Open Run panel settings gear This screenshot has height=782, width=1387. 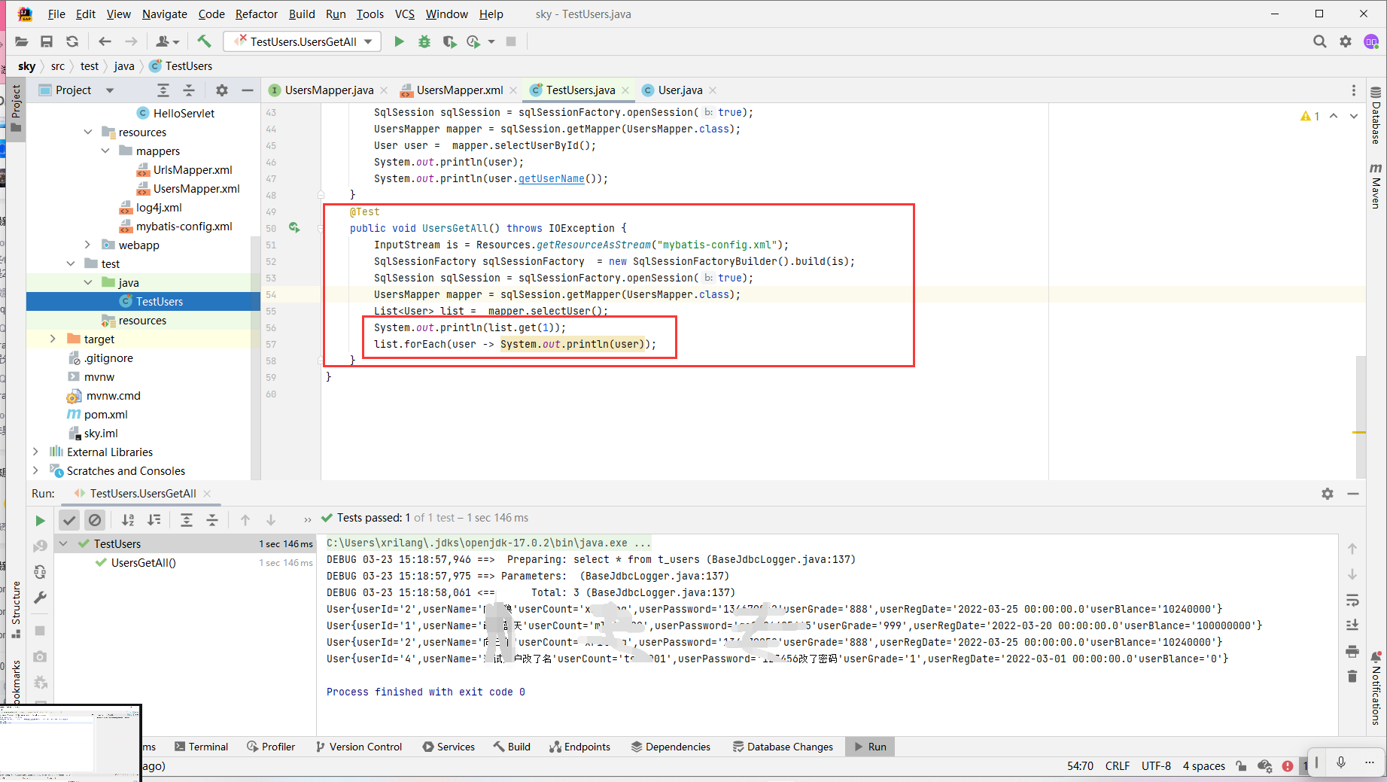[x=1328, y=494]
